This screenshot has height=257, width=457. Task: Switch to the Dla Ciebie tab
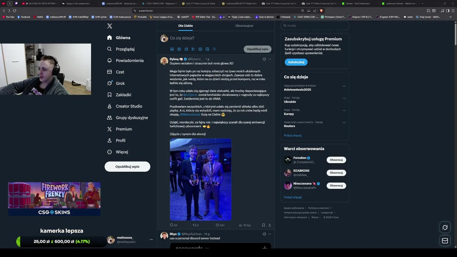[x=186, y=26]
